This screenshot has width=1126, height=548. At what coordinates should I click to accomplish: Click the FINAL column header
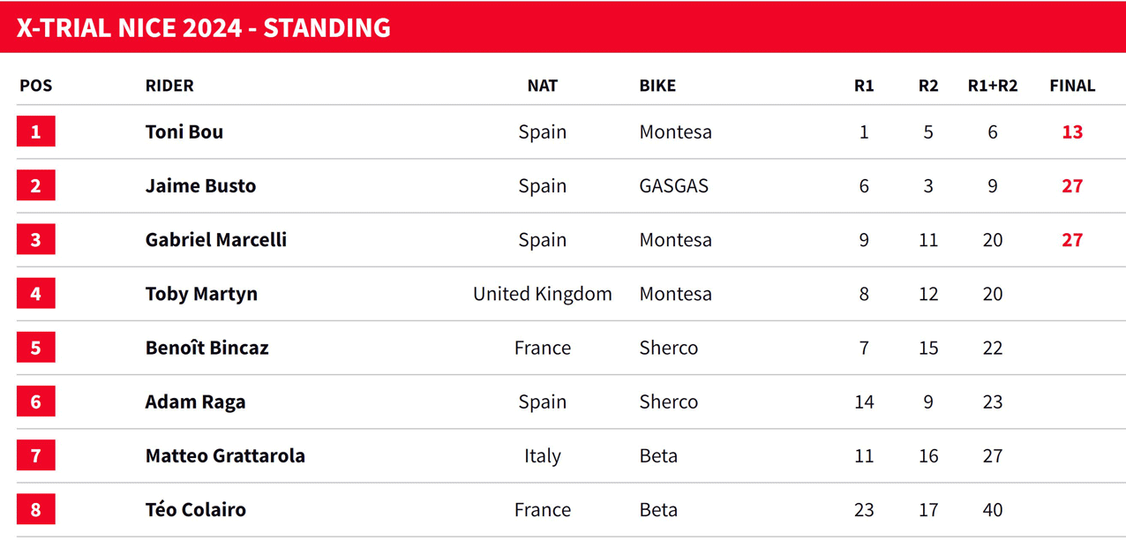[1072, 86]
